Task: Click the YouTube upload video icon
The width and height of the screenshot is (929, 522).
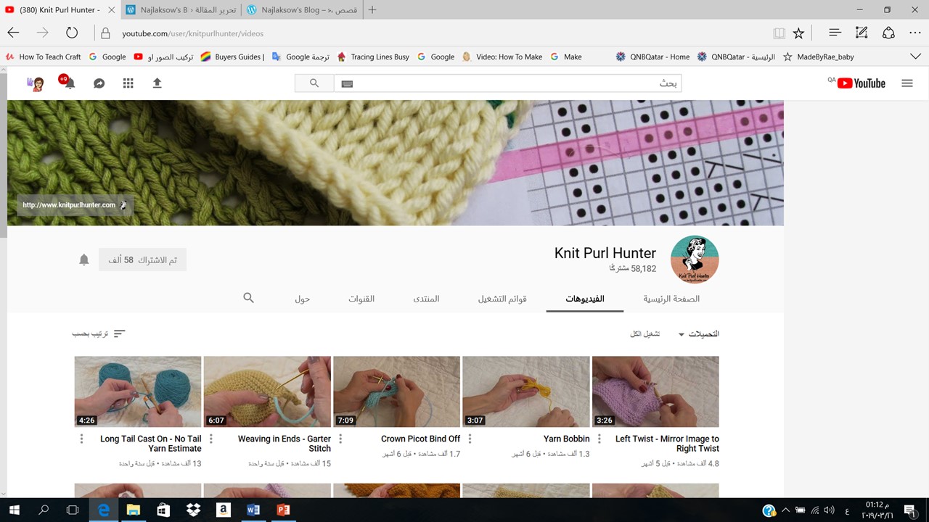Action: tap(157, 83)
